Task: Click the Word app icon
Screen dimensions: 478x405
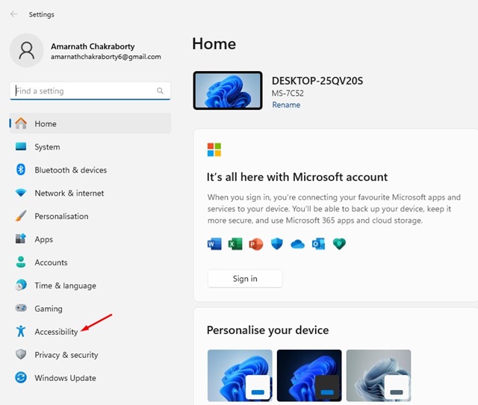Action: tap(214, 244)
